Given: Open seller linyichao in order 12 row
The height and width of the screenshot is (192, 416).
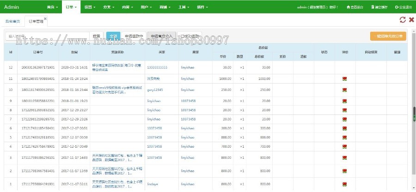Looking at the screenshot, I should click(188, 67).
